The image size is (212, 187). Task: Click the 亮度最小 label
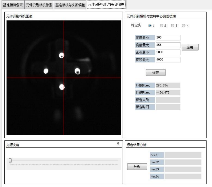tap(145, 38)
